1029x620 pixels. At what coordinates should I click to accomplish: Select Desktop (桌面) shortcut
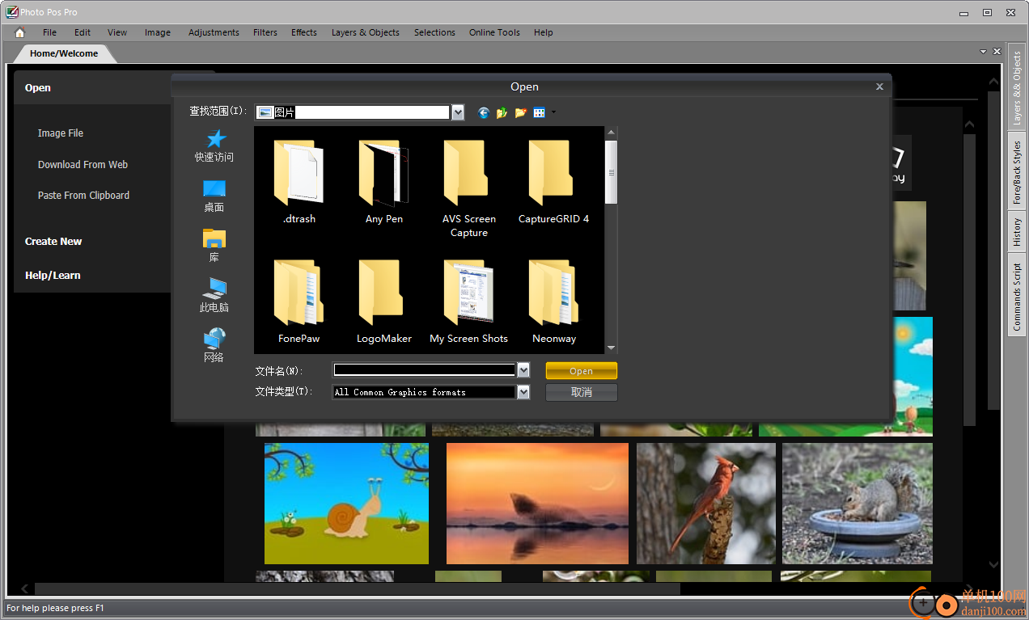pos(214,196)
